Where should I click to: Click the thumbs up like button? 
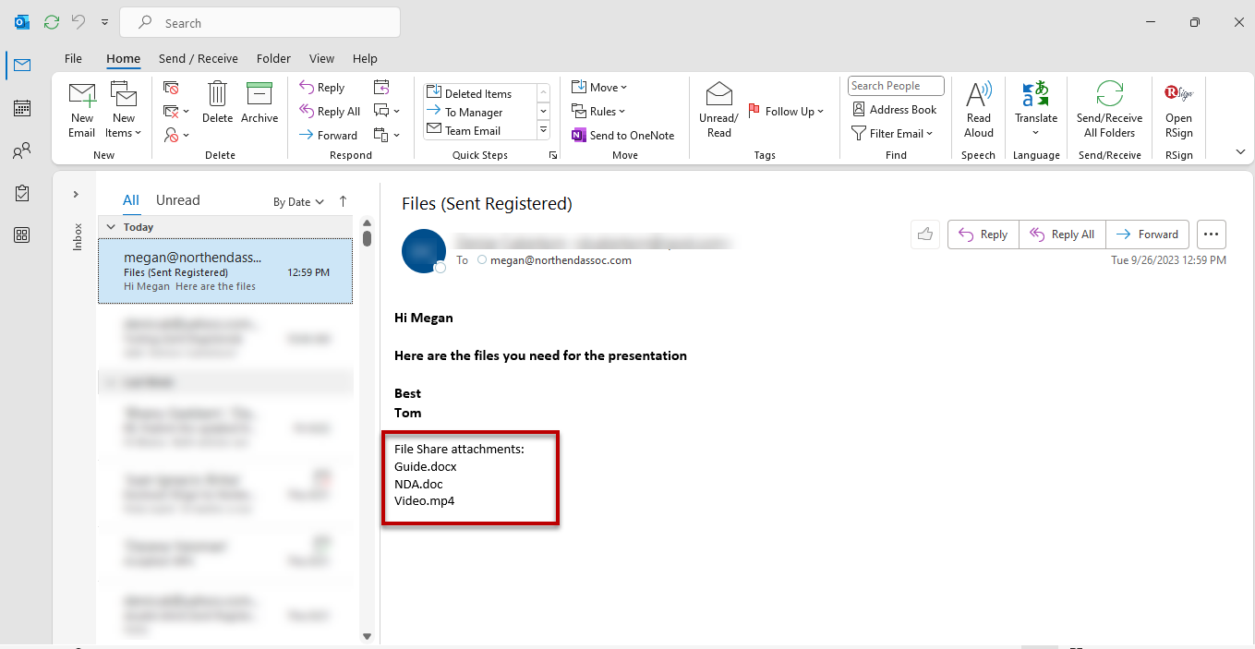924,234
